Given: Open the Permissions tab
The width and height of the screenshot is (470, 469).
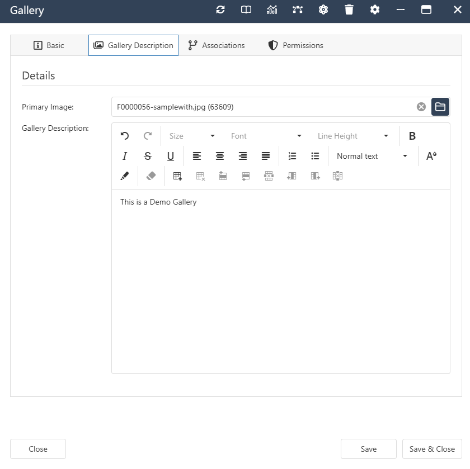Looking at the screenshot, I should tap(295, 45).
